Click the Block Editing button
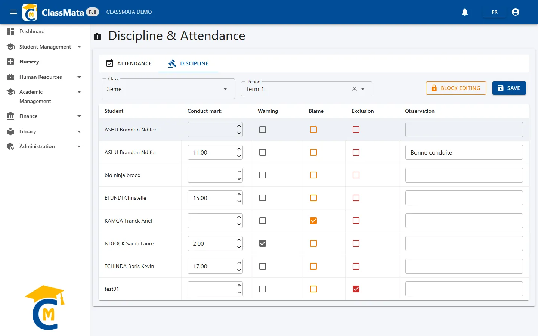 [x=456, y=88]
